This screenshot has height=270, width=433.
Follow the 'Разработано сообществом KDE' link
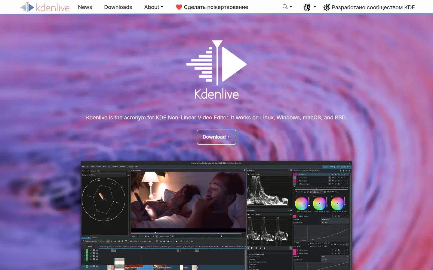coord(369,7)
